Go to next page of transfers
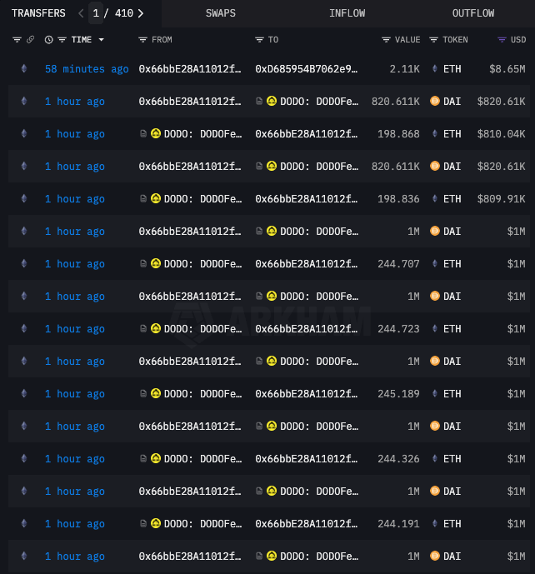The height and width of the screenshot is (574, 535). (x=141, y=13)
